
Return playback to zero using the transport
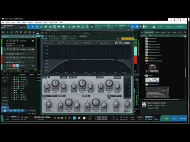tap(69, 118)
